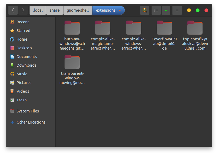Open Documents in the sidebar
This screenshot has height=155, width=218.
point(31,57)
